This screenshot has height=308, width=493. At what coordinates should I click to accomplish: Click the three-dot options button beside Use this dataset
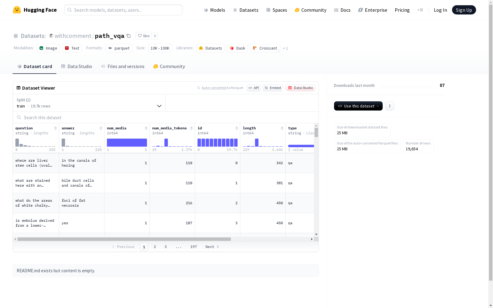click(x=390, y=106)
